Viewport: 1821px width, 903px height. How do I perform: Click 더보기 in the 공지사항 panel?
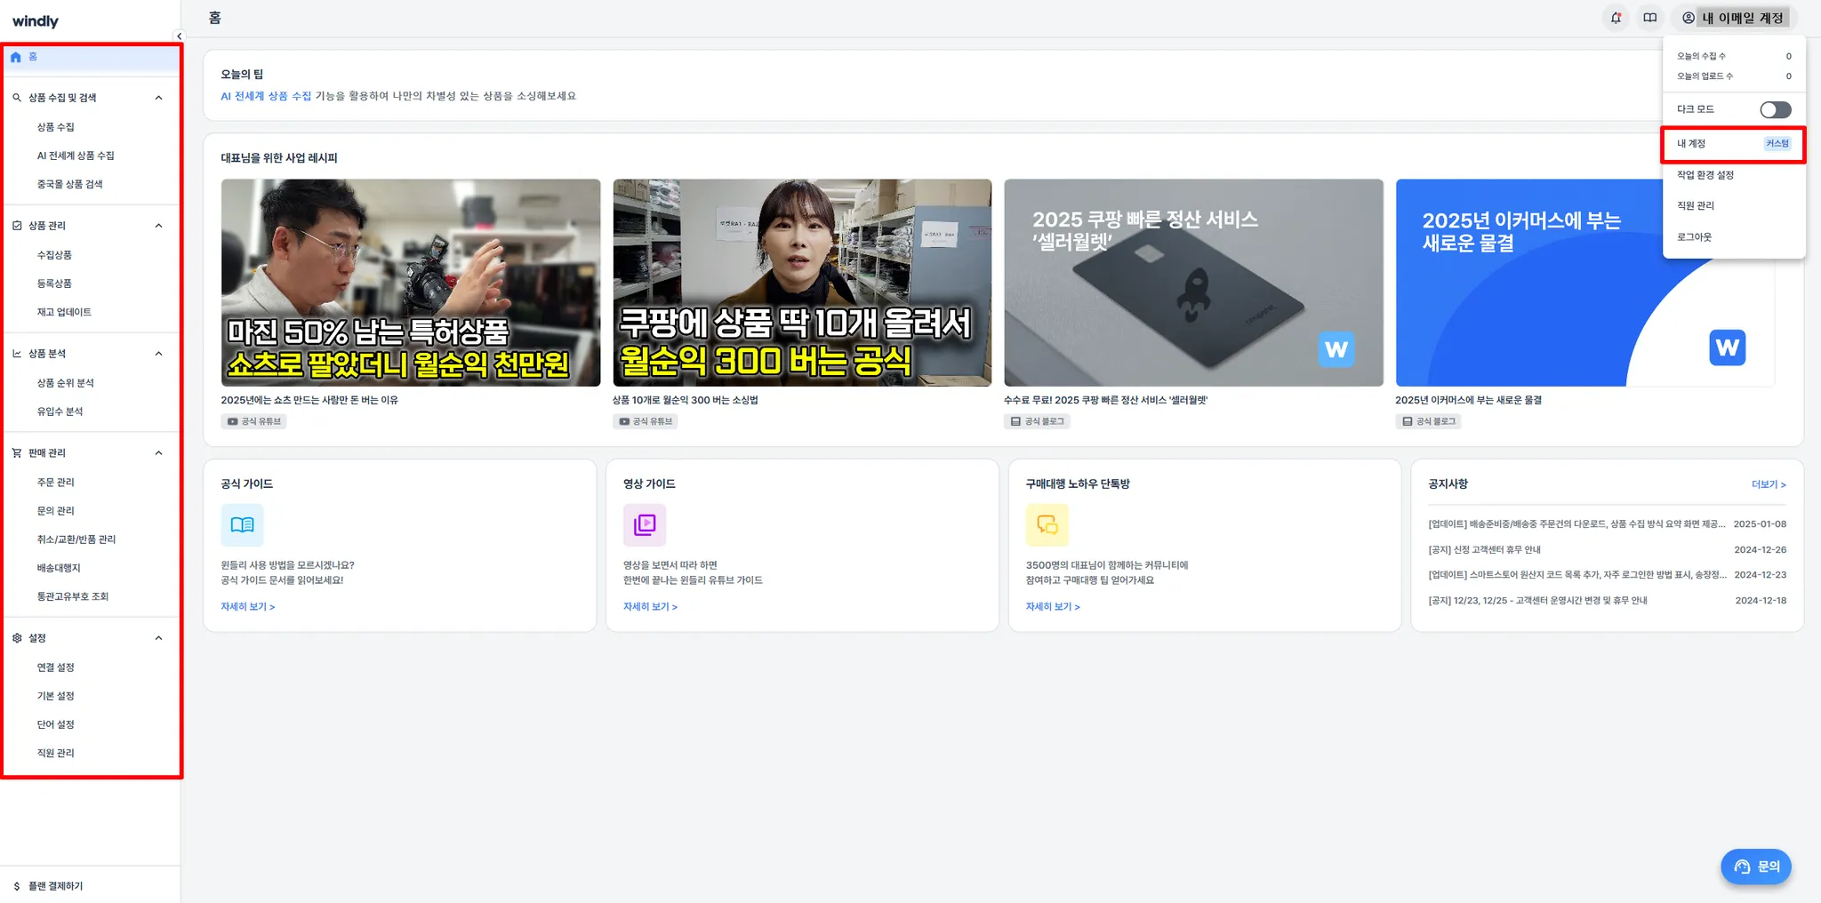[x=1769, y=484]
